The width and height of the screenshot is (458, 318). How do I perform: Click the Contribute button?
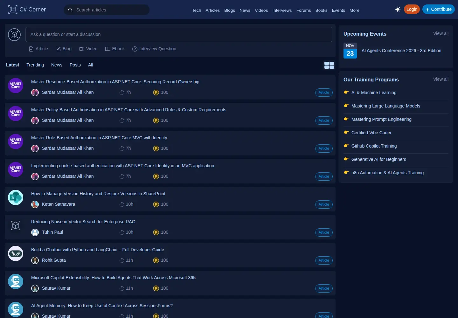(x=438, y=9)
